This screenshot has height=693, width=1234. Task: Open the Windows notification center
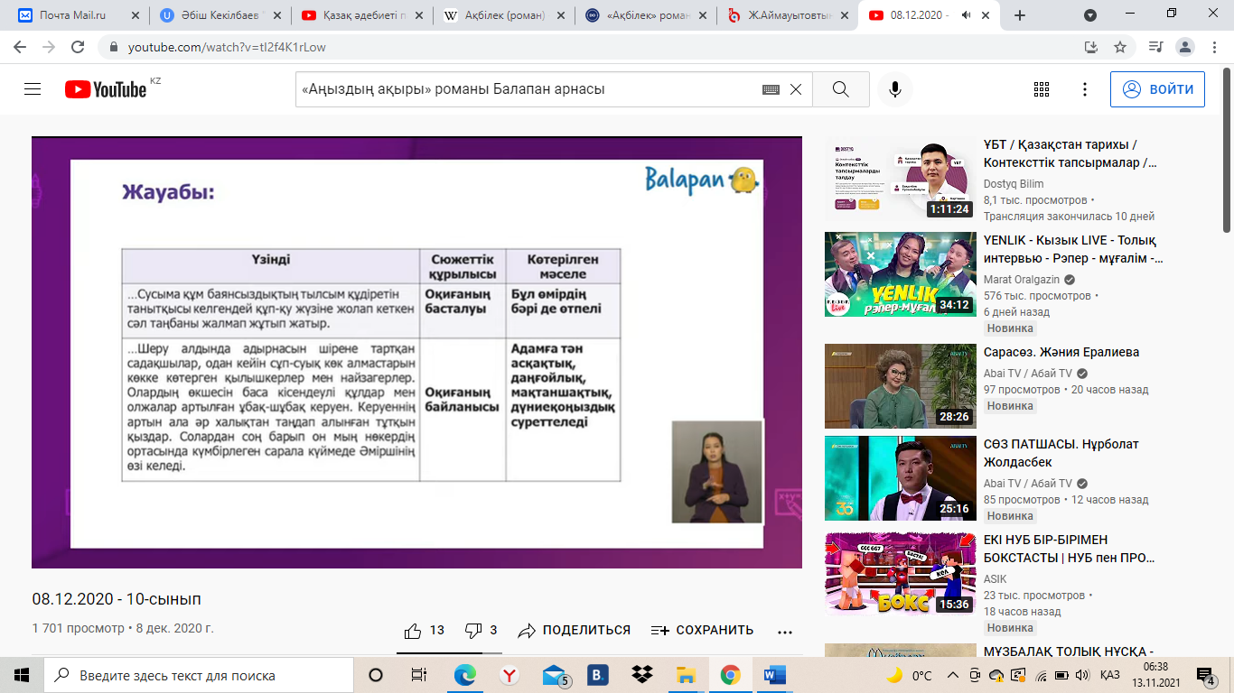pos(1206,675)
